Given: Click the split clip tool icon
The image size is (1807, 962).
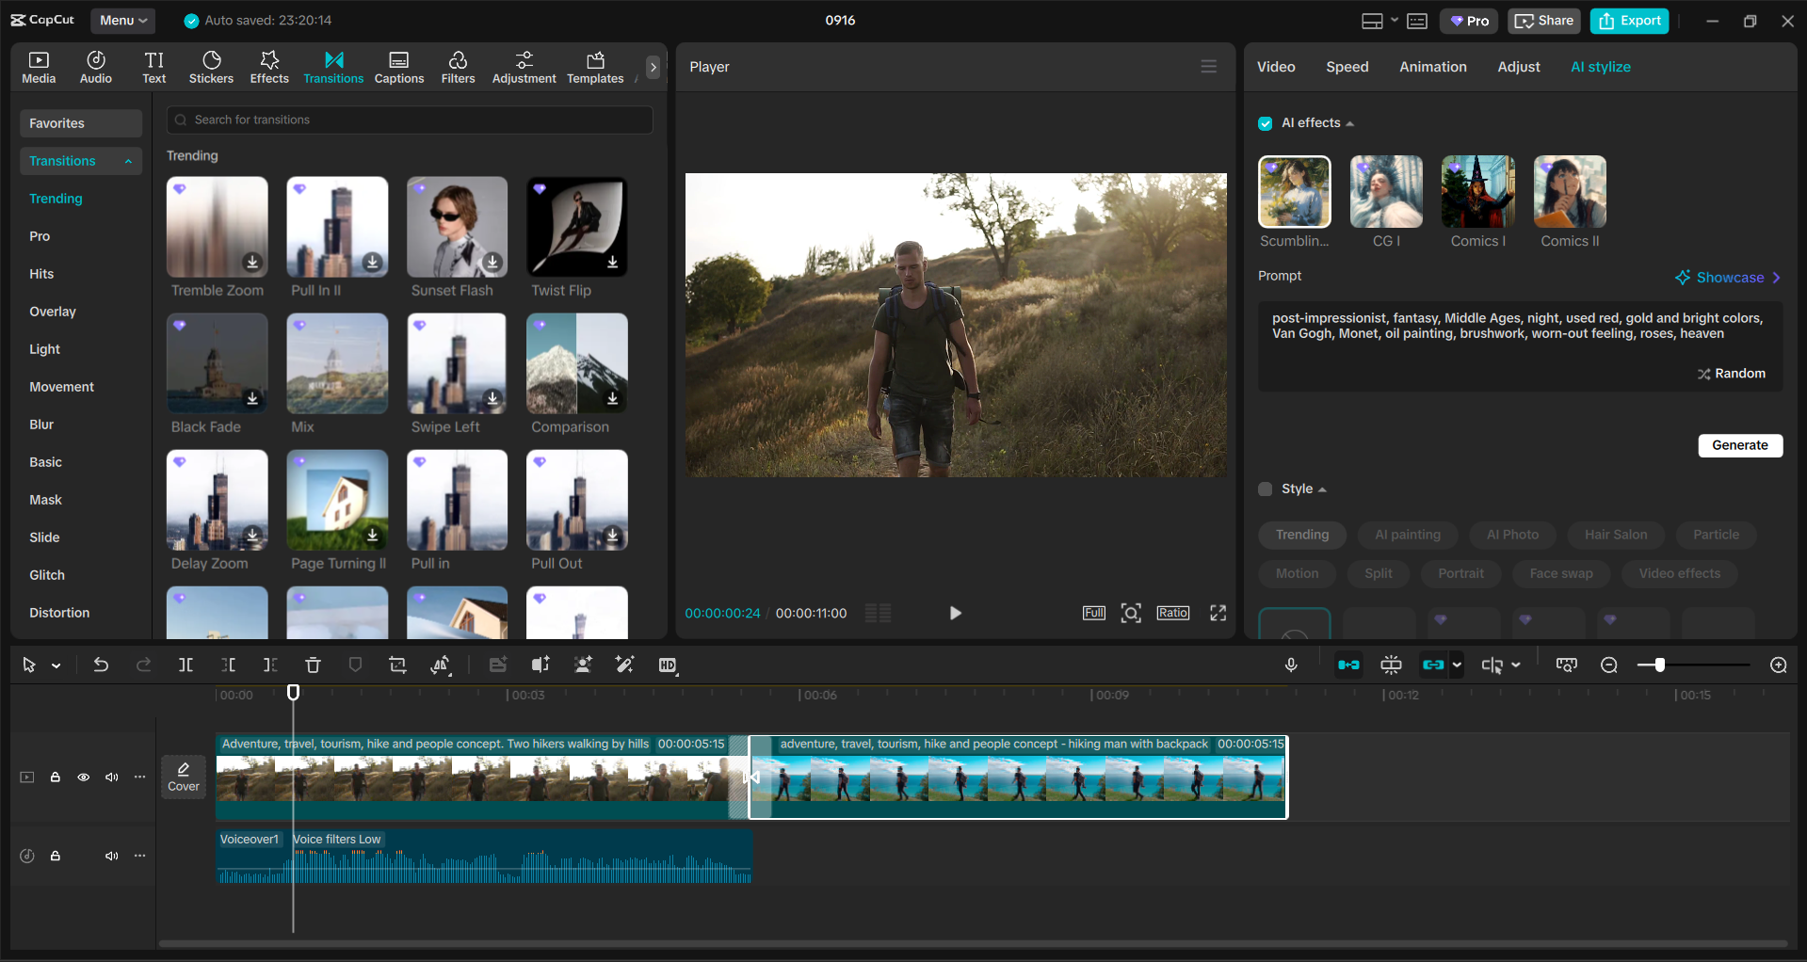Looking at the screenshot, I should [x=186, y=665].
